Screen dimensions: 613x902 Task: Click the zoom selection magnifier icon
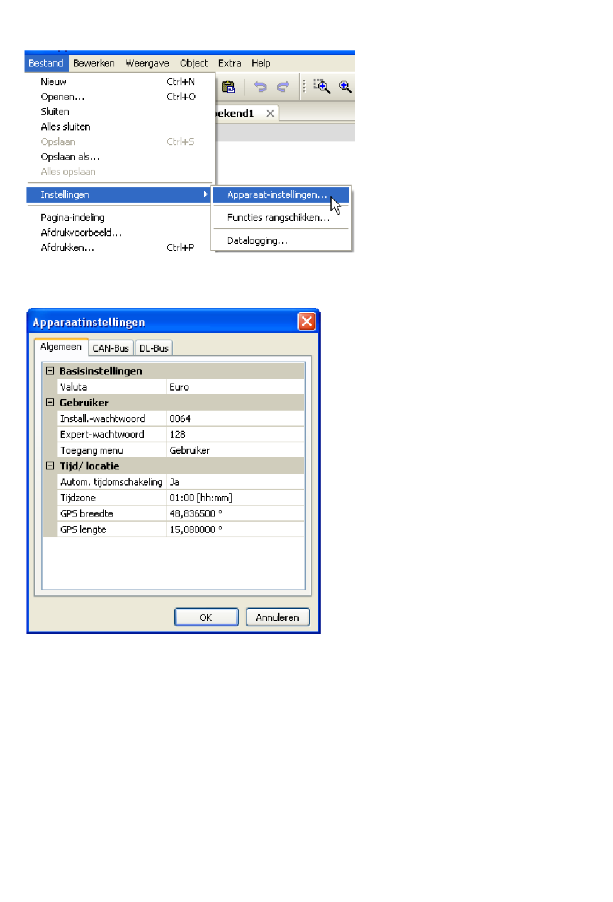coord(321,87)
